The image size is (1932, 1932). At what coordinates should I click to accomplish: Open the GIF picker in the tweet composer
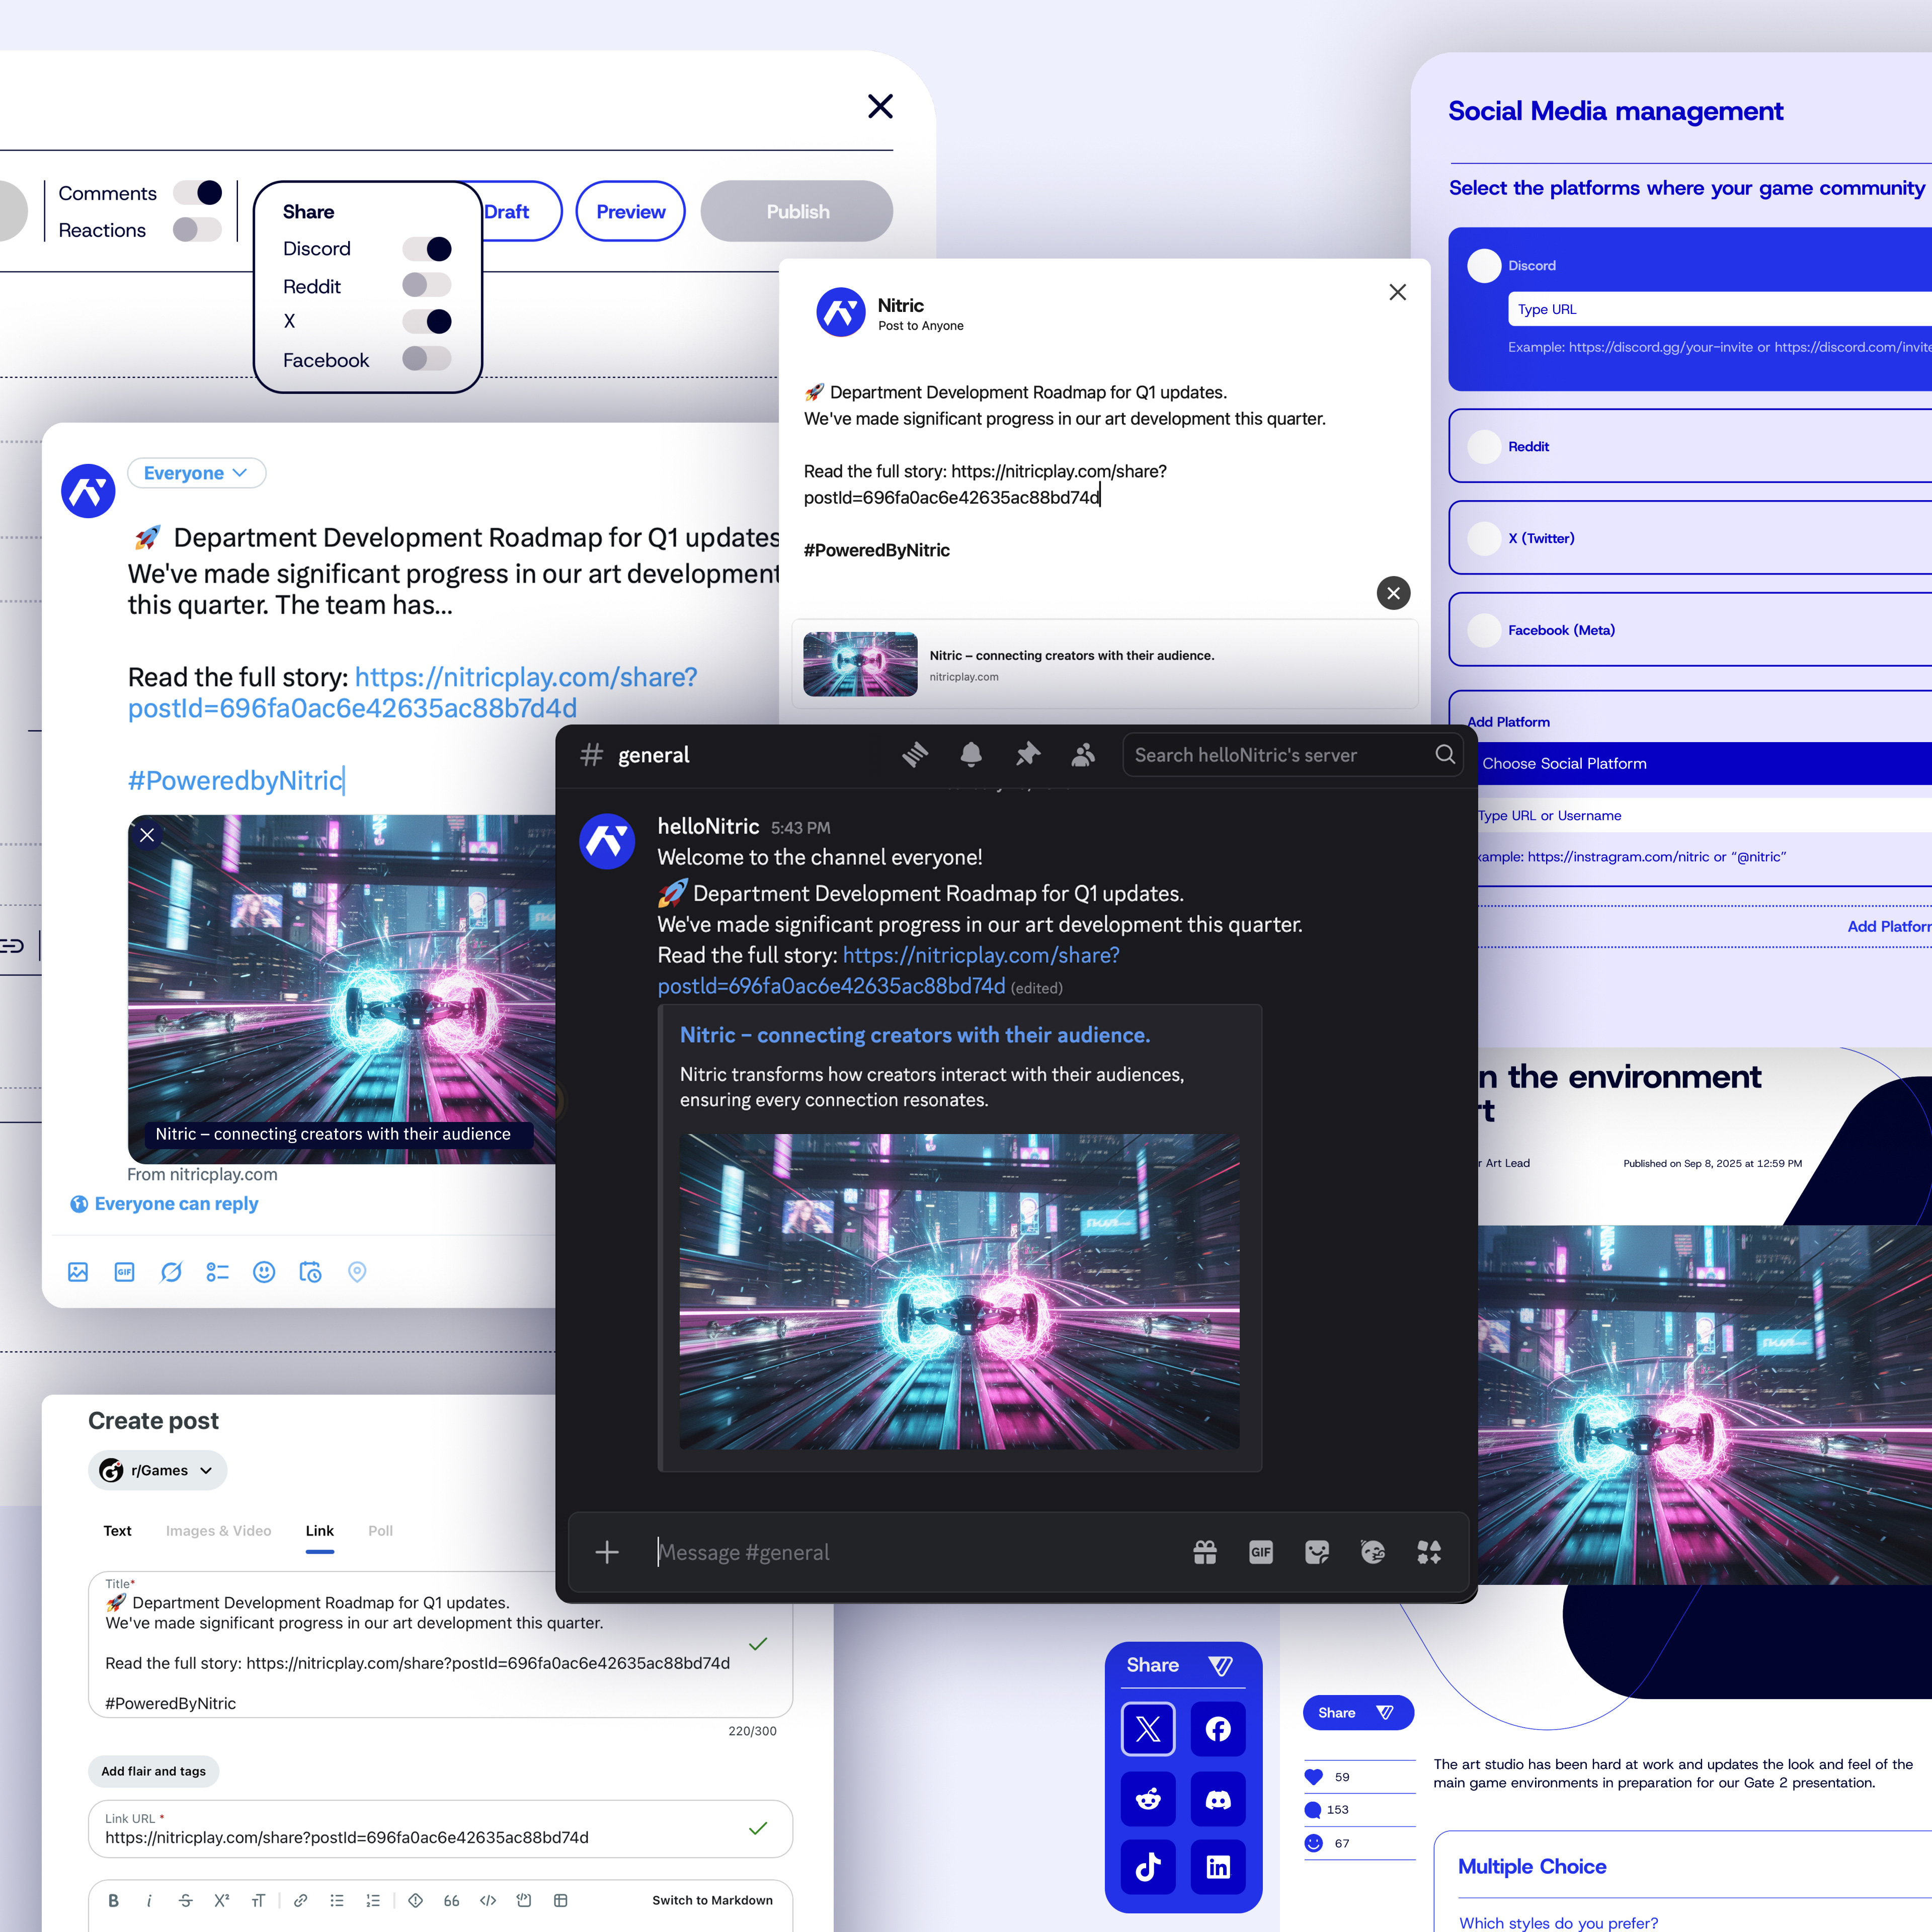(124, 1271)
